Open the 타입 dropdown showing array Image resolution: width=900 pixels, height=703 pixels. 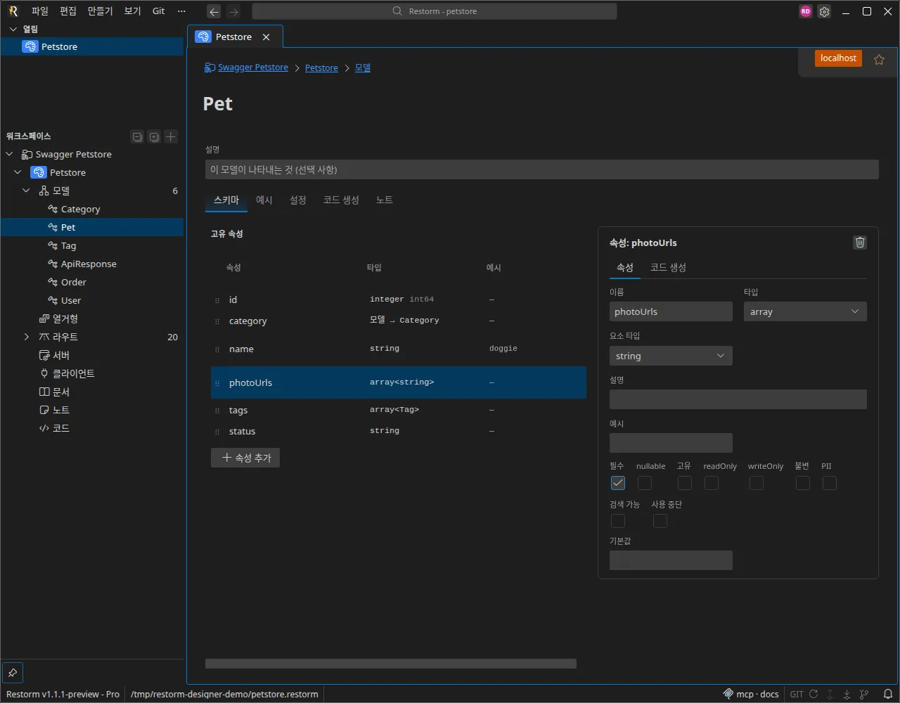[805, 311]
